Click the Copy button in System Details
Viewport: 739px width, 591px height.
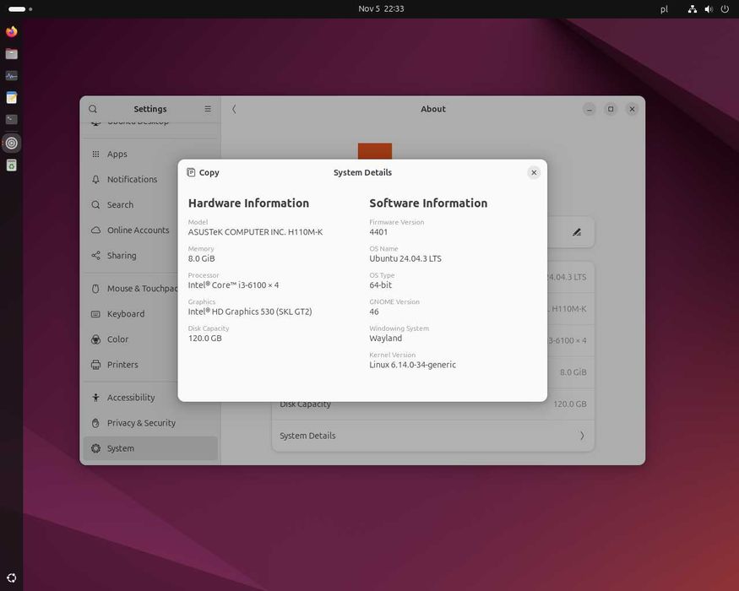click(203, 172)
